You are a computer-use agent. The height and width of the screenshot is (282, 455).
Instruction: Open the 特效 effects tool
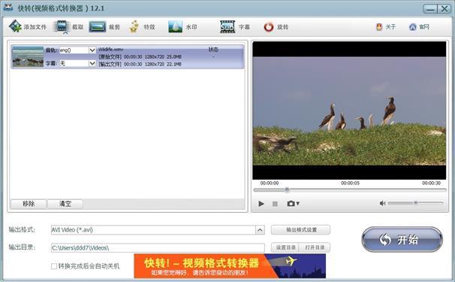[x=134, y=26]
